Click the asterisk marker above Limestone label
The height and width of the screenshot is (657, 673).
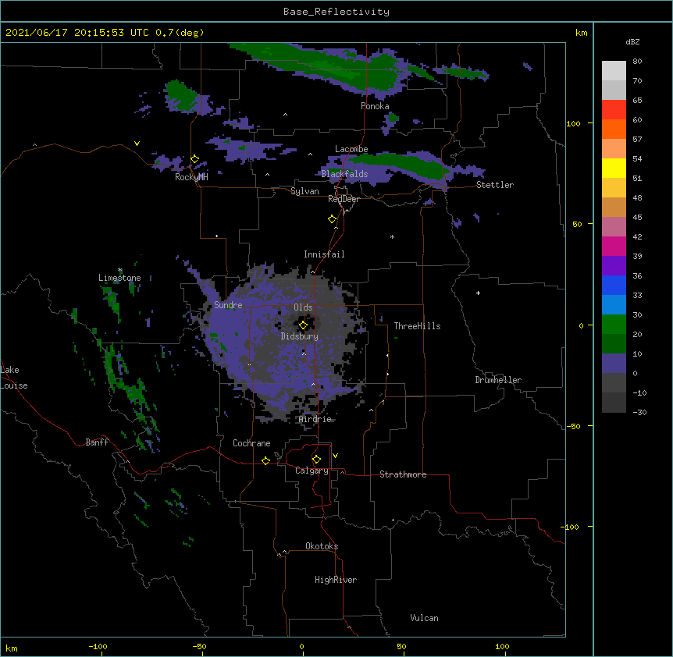pos(119,270)
